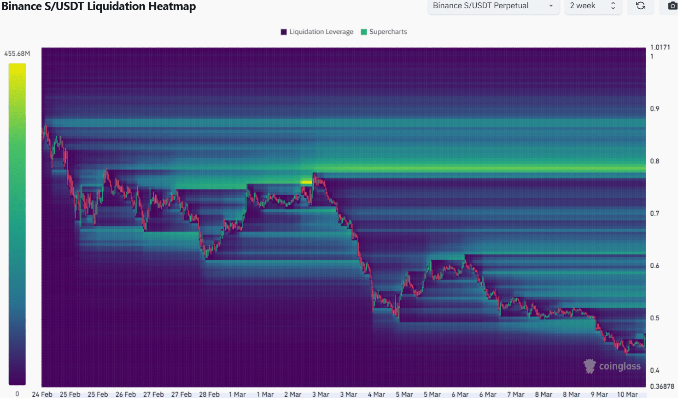Click the 0.36878 price axis label
The image size is (678, 398).
pos(662,386)
